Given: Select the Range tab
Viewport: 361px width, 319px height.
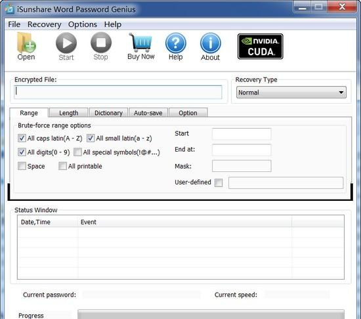Looking at the screenshot, I should click(x=29, y=113).
